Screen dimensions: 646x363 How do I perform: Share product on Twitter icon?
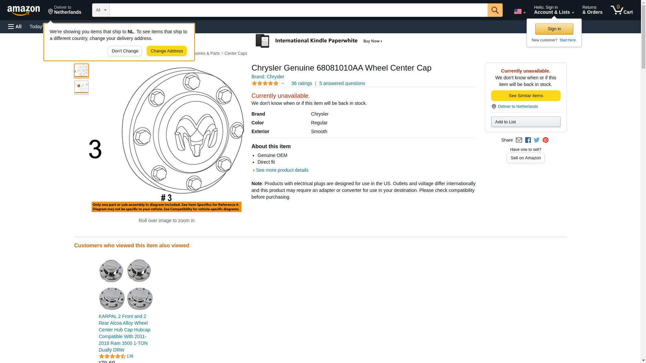(537, 140)
